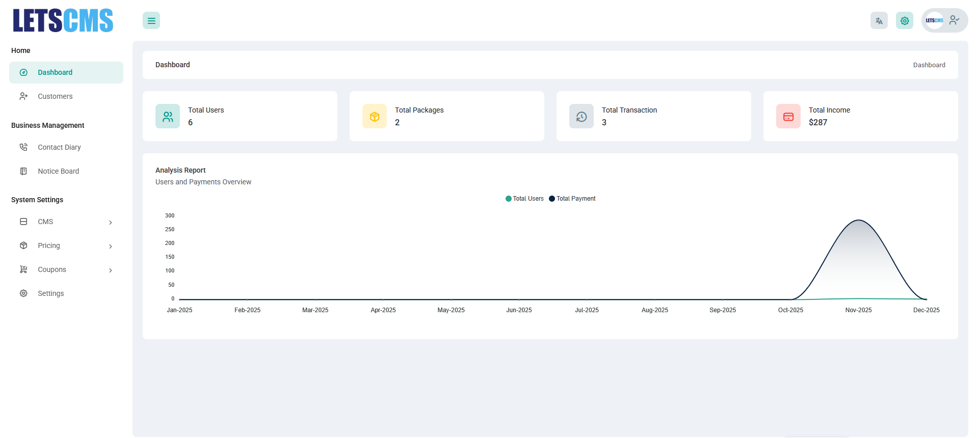Click the Total Income card icon
Screen dimensions: 978x438
tap(788, 117)
